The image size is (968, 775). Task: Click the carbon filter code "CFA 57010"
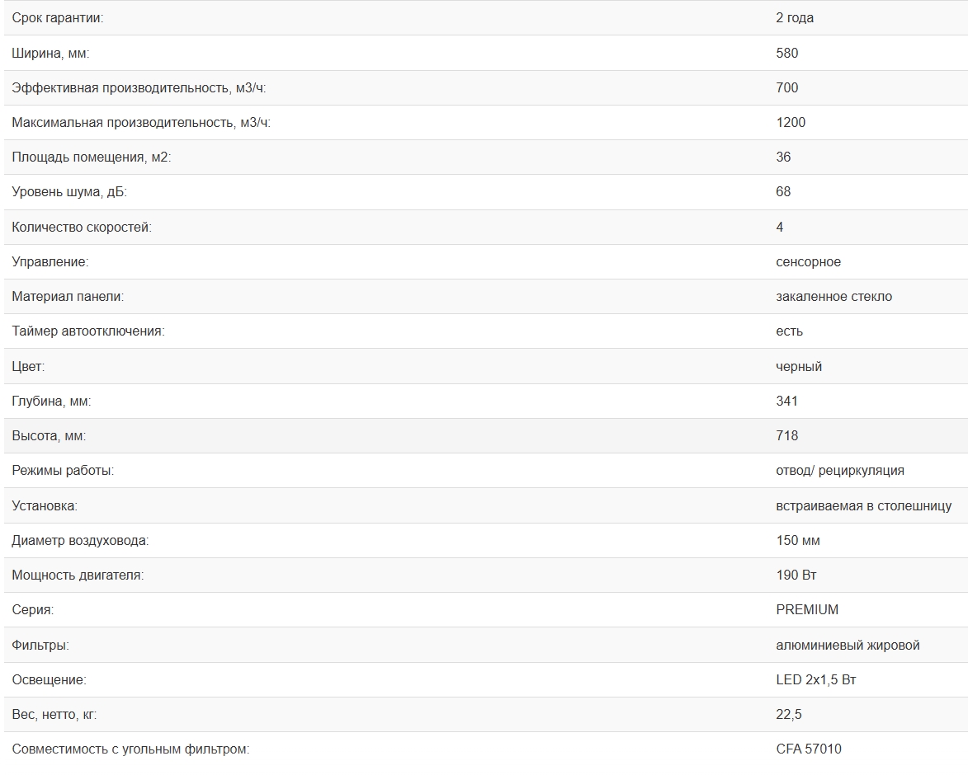pos(809,749)
